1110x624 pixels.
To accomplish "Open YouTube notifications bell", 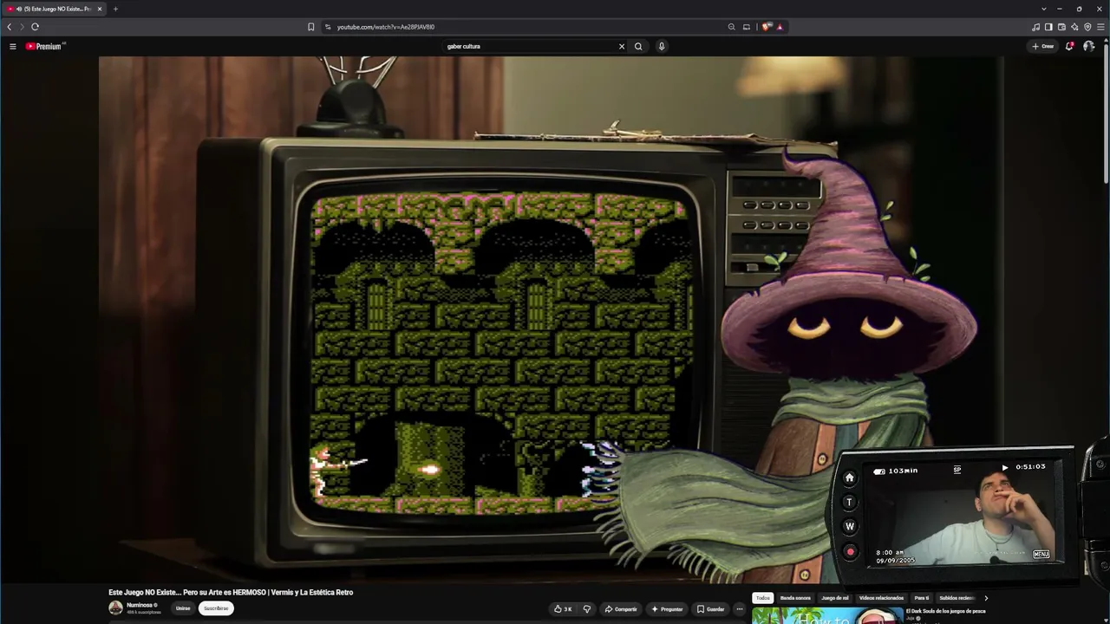I will pyautogui.click(x=1069, y=46).
